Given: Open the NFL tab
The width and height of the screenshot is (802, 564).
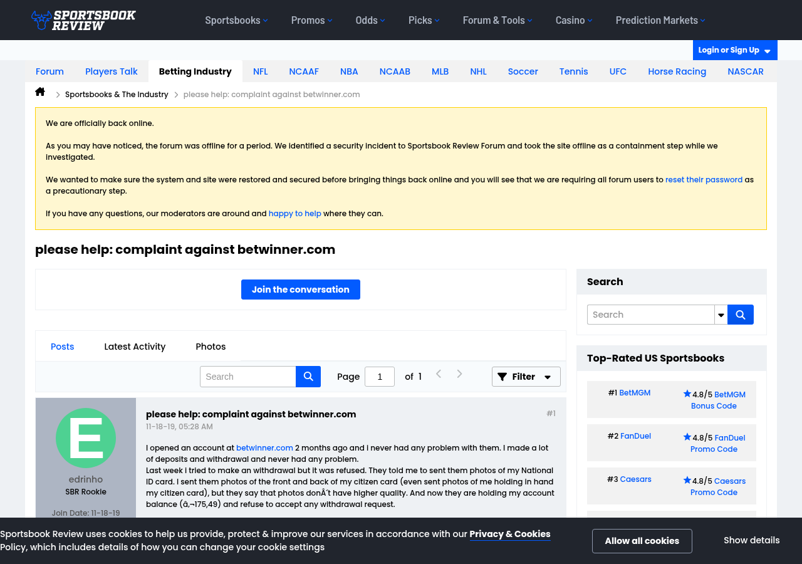Looking at the screenshot, I should click(261, 71).
